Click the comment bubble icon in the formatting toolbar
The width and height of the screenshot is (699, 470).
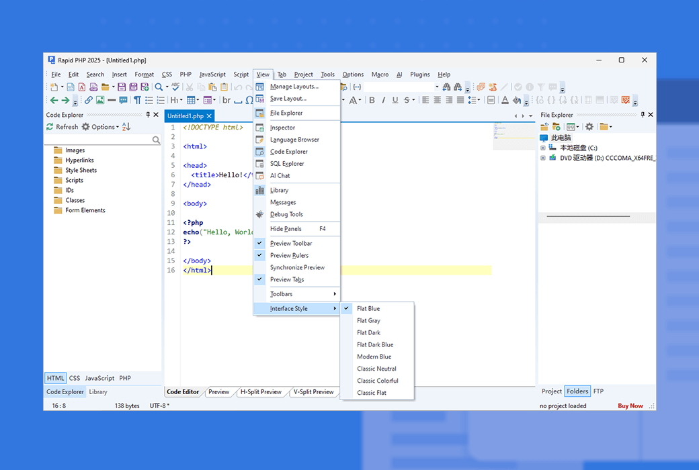coord(124,100)
